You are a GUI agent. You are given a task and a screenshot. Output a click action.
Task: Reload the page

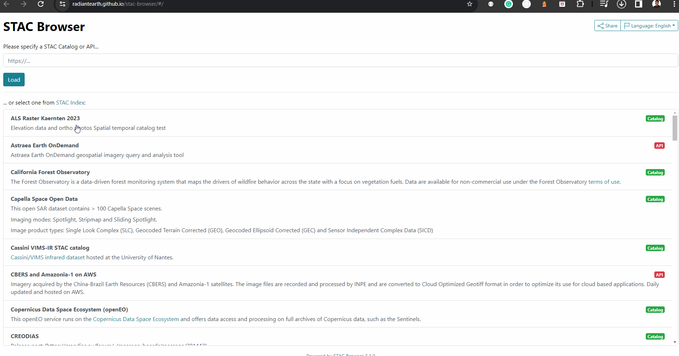point(41,4)
